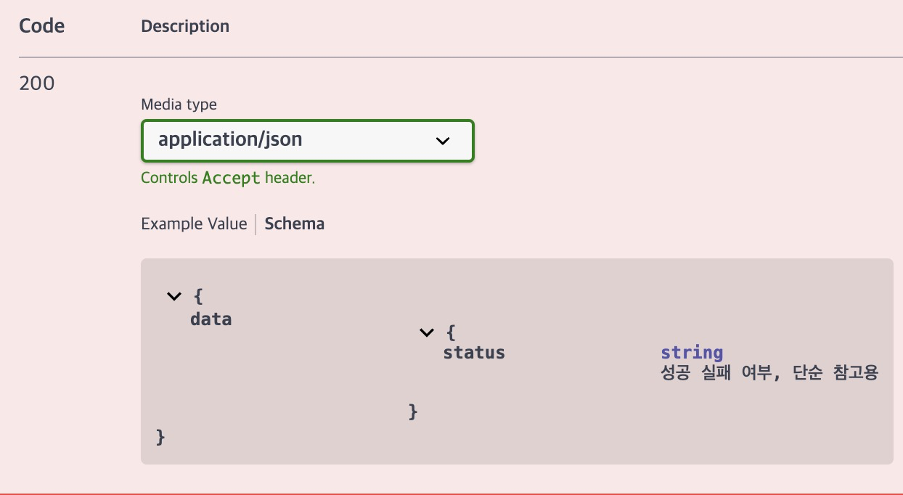This screenshot has width=903, height=495.
Task: Click the "status" property name
Action: point(474,353)
